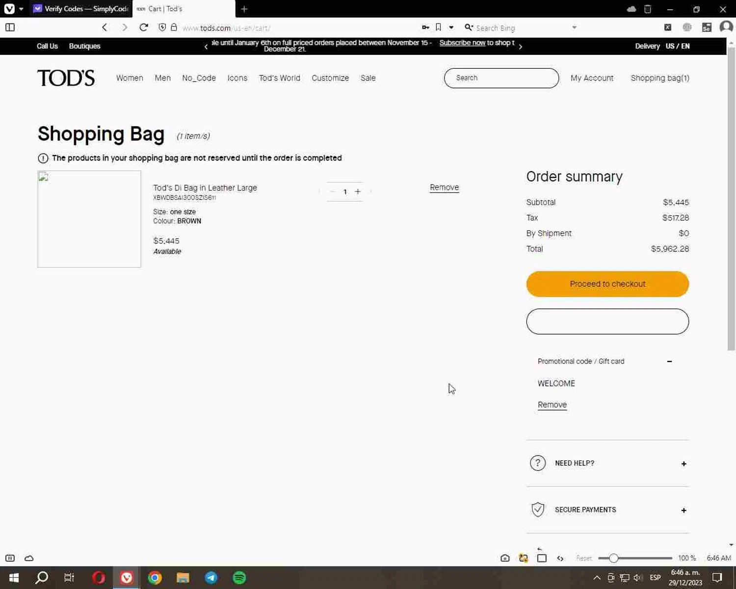Open address bar dropdown arrow
Image resolution: width=736 pixels, height=589 pixels.
click(451, 27)
